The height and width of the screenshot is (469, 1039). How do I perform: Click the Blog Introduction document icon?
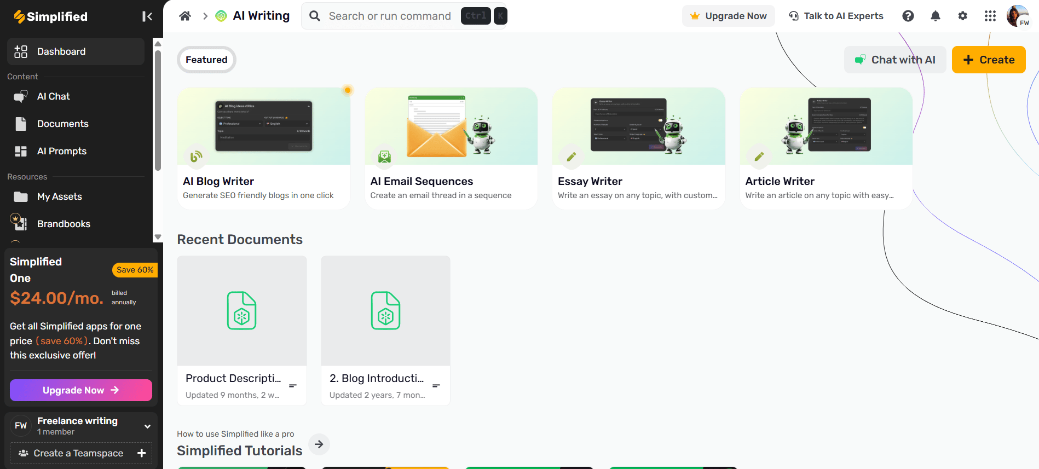386,310
